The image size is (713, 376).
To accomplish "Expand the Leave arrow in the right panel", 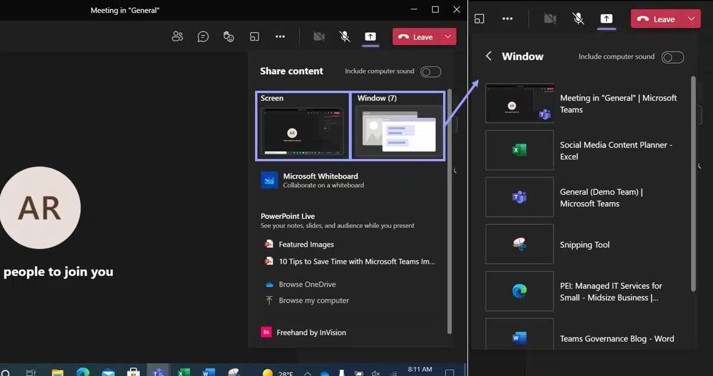I will pos(691,19).
